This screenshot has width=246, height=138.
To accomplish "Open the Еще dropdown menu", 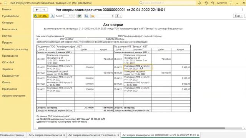I will coord(238,16).
